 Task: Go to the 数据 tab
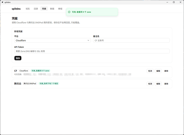52,9
